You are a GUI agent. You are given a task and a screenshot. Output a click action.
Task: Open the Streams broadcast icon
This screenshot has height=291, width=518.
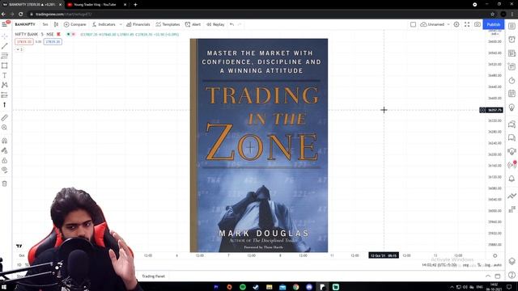pos(512,165)
